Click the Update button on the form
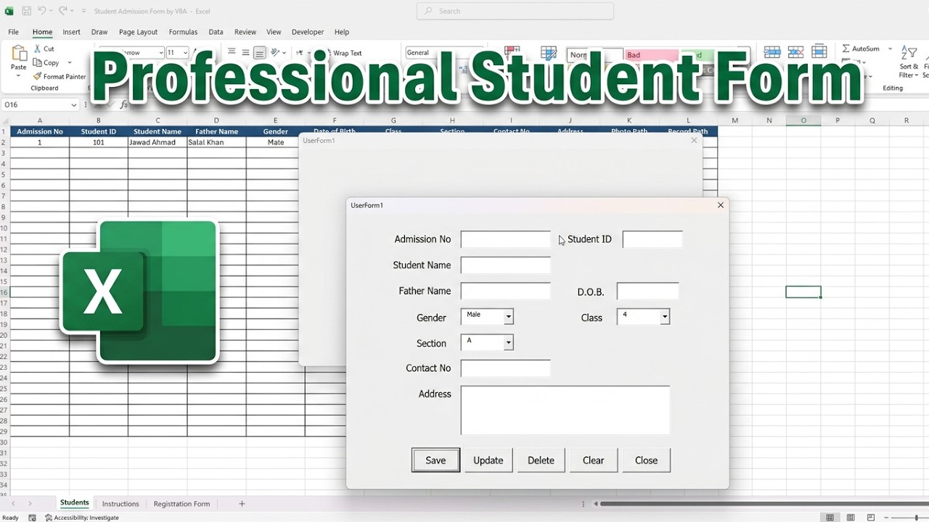 click(x=488, y=460)
